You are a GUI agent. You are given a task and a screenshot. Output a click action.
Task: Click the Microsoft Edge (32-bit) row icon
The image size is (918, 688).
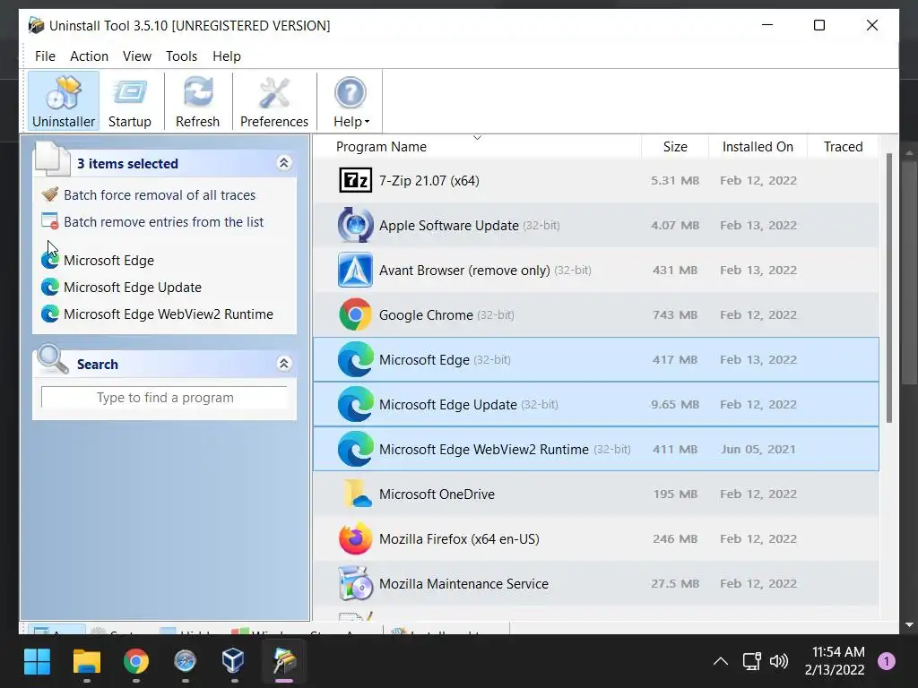(x=355, y=359)
